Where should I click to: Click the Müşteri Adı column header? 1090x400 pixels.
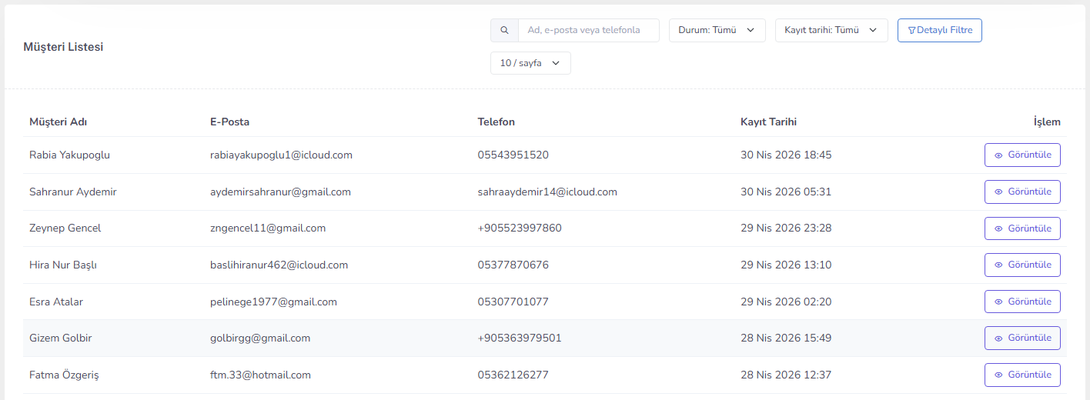point(59,122)
